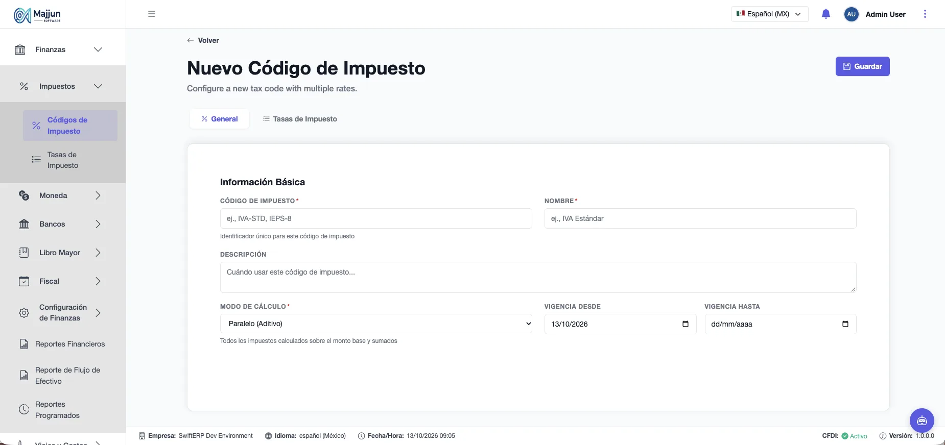The image size is (945, 445).
Task: Click the Impuestos percent icon
Action: [x=24, y=86]
